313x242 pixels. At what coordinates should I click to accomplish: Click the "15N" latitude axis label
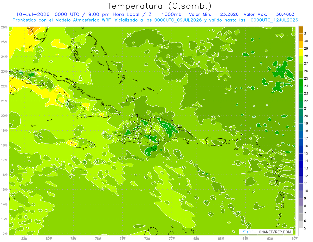[x=4, y=190]
